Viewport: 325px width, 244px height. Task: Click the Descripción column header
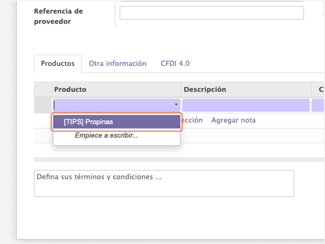coord(246,89)
